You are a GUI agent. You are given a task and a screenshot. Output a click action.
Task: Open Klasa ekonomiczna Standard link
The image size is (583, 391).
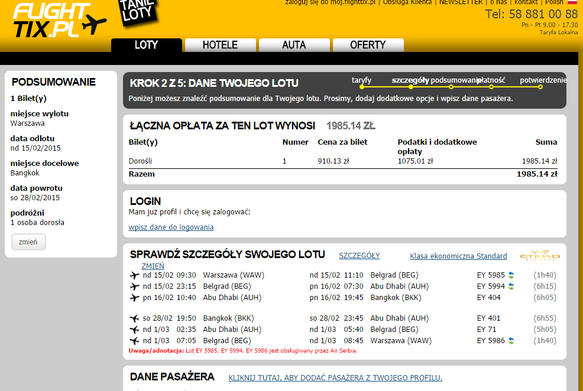tap(458, 256)
